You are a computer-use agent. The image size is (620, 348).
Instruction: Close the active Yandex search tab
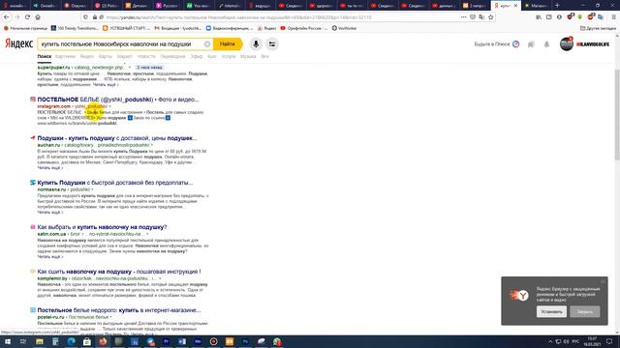[515, 6]
